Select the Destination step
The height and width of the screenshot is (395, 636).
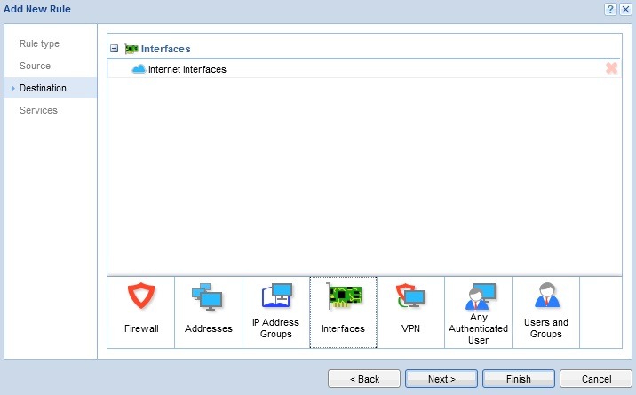pyautogui.click(x=43, y=88)
